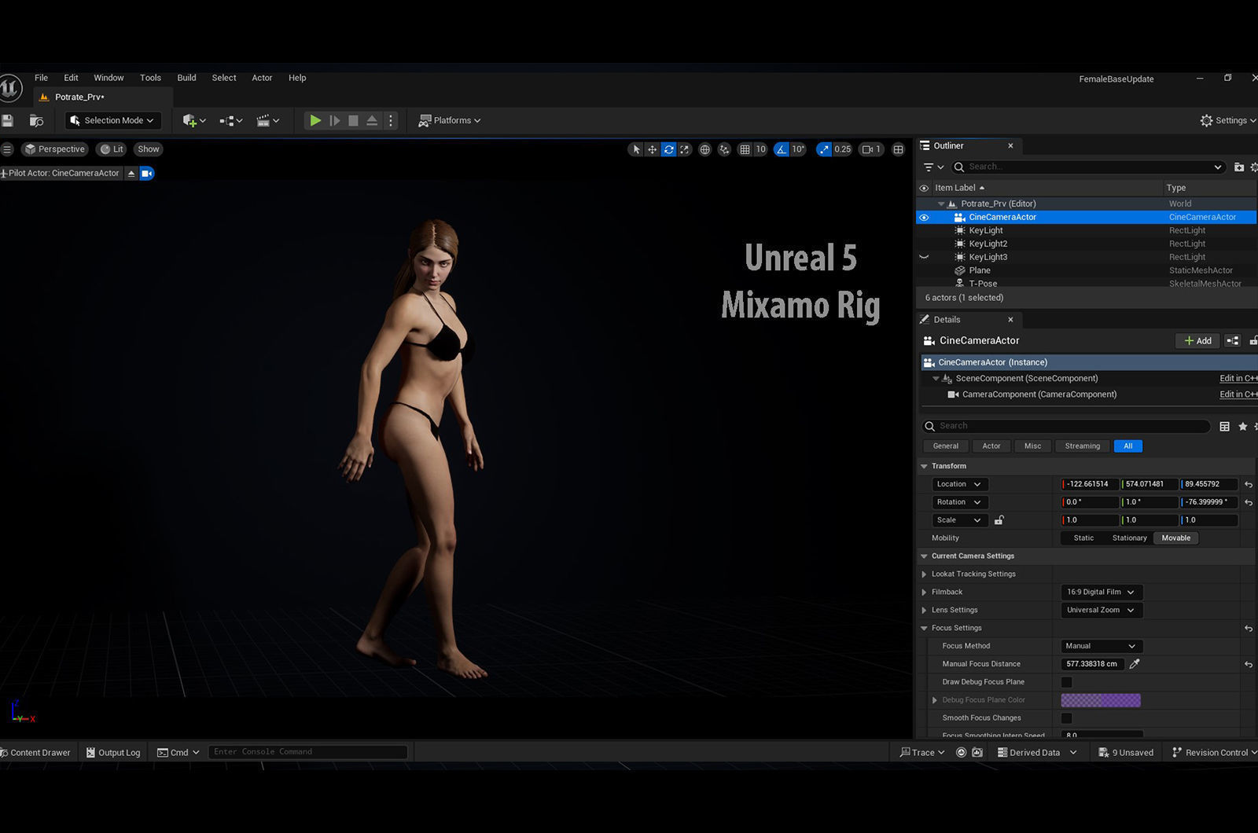The image size is (1258, 833).
Task: Click the viewport layout maximize icon
Action: click(898, 149)
